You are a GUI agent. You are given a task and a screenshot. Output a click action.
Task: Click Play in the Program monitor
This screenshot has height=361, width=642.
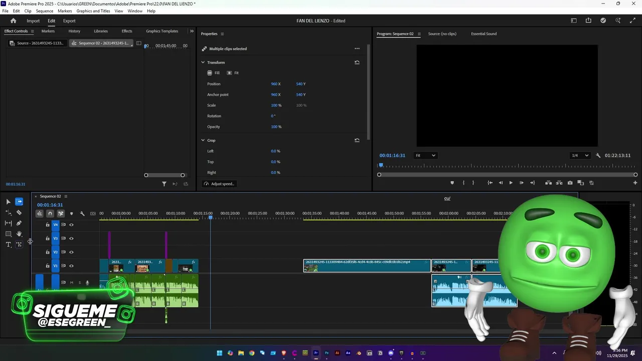511,183
